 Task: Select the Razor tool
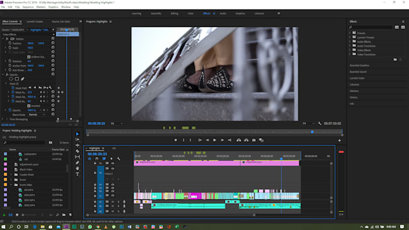[78, 151]
